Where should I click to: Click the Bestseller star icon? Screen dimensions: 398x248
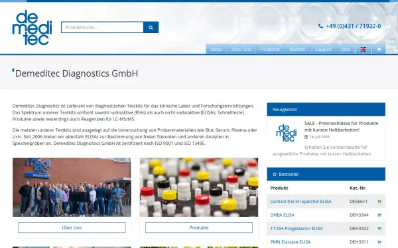275,174
